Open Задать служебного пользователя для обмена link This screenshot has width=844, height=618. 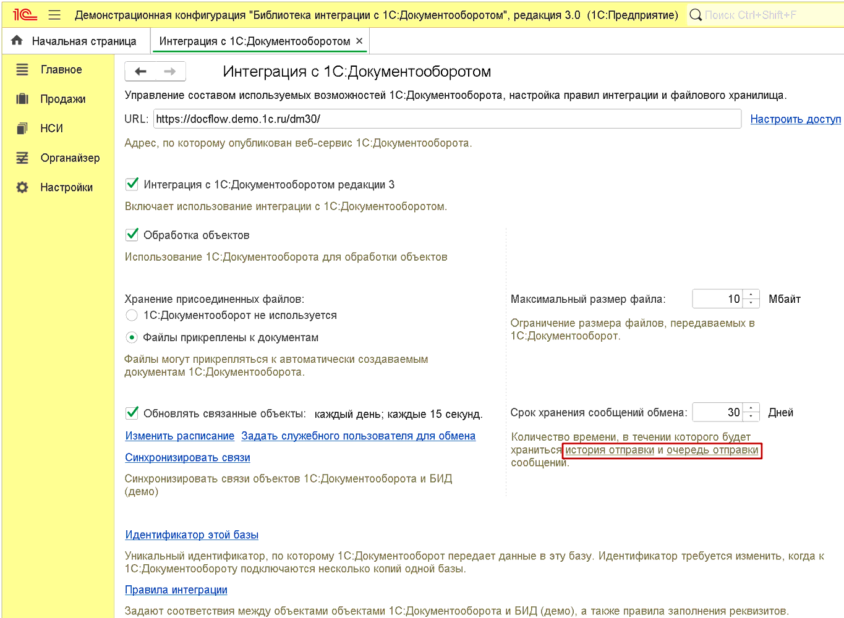tap(359, 436)
